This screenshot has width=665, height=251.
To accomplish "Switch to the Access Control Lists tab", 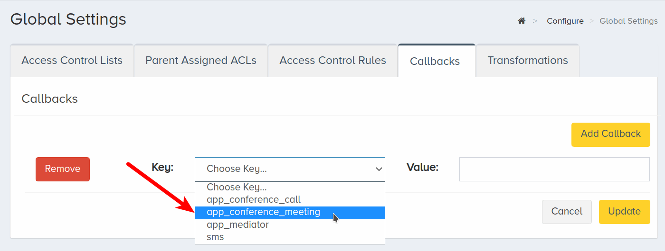I will click(72, 61).
